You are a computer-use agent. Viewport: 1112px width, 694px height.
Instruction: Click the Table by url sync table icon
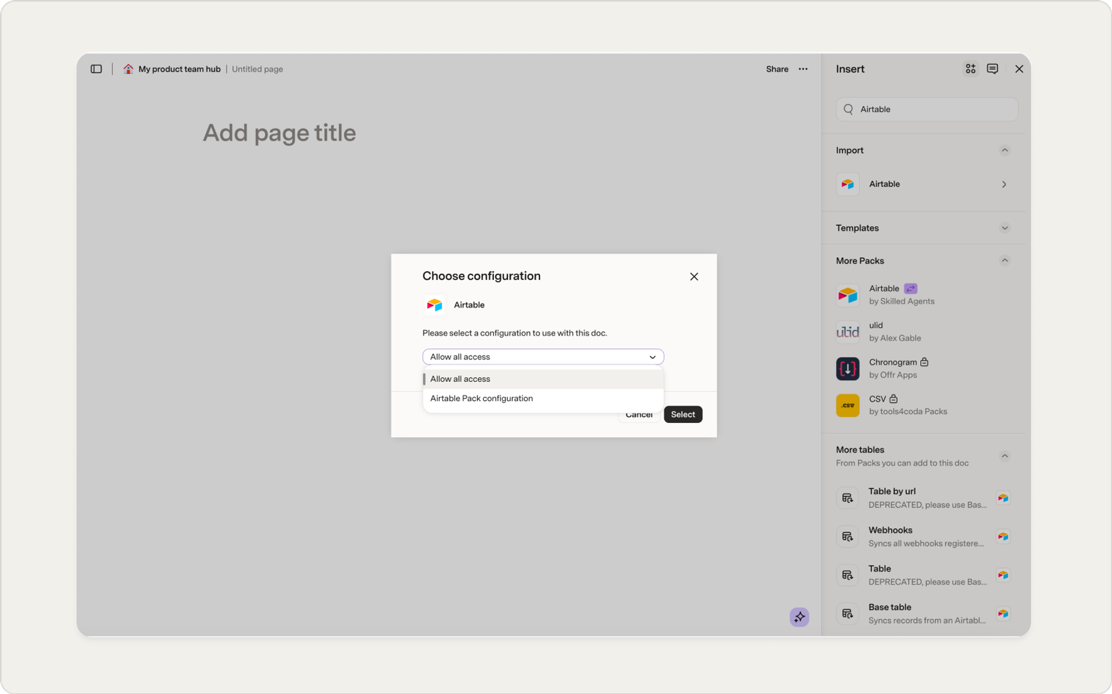847,498
